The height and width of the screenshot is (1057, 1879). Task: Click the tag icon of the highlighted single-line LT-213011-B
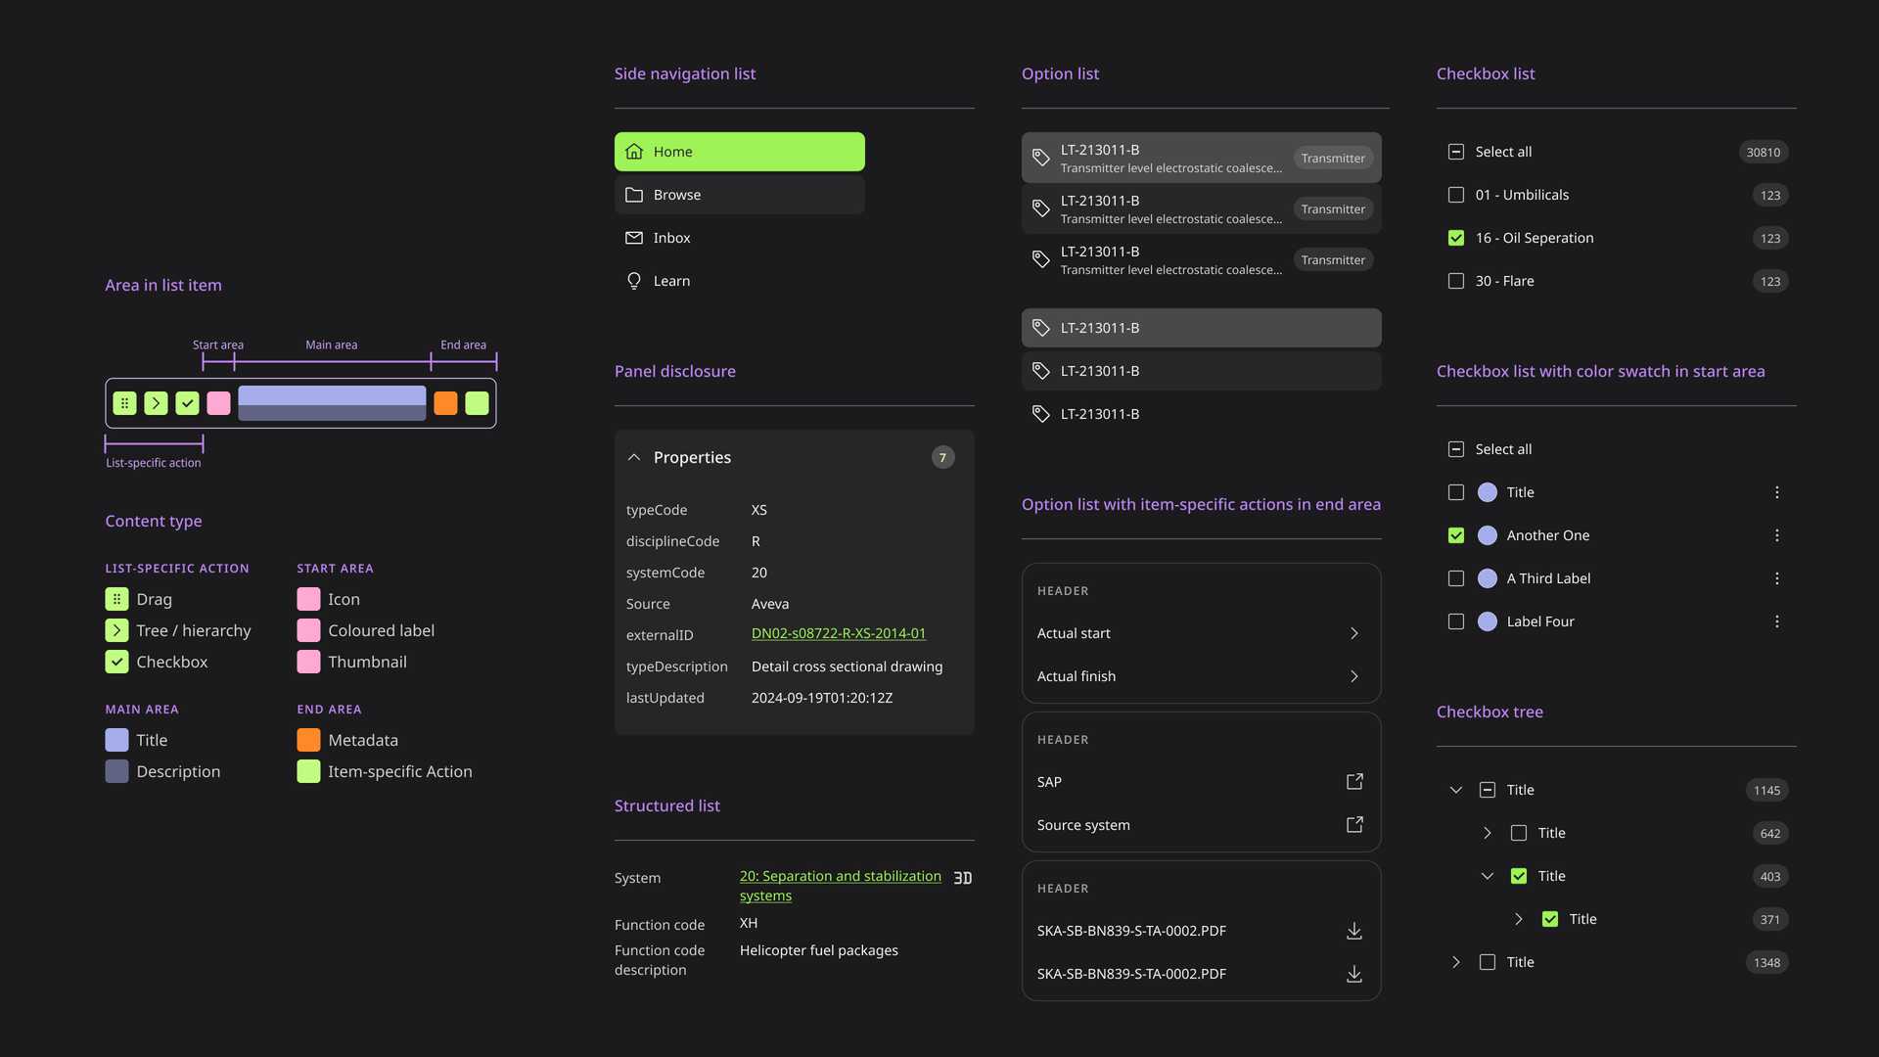pyautogui.click(x=1041, y=328)
